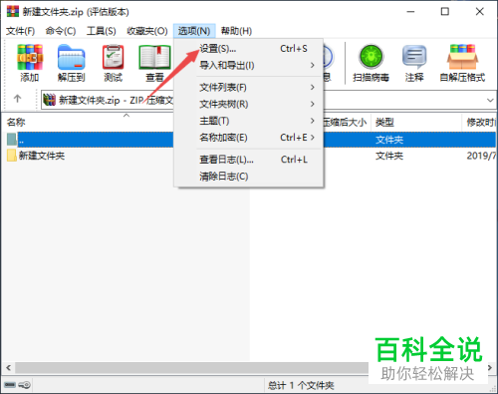Sort by 压缩后大小 column header
This screenshot has height=394, width=498.
tap(345, 123)
